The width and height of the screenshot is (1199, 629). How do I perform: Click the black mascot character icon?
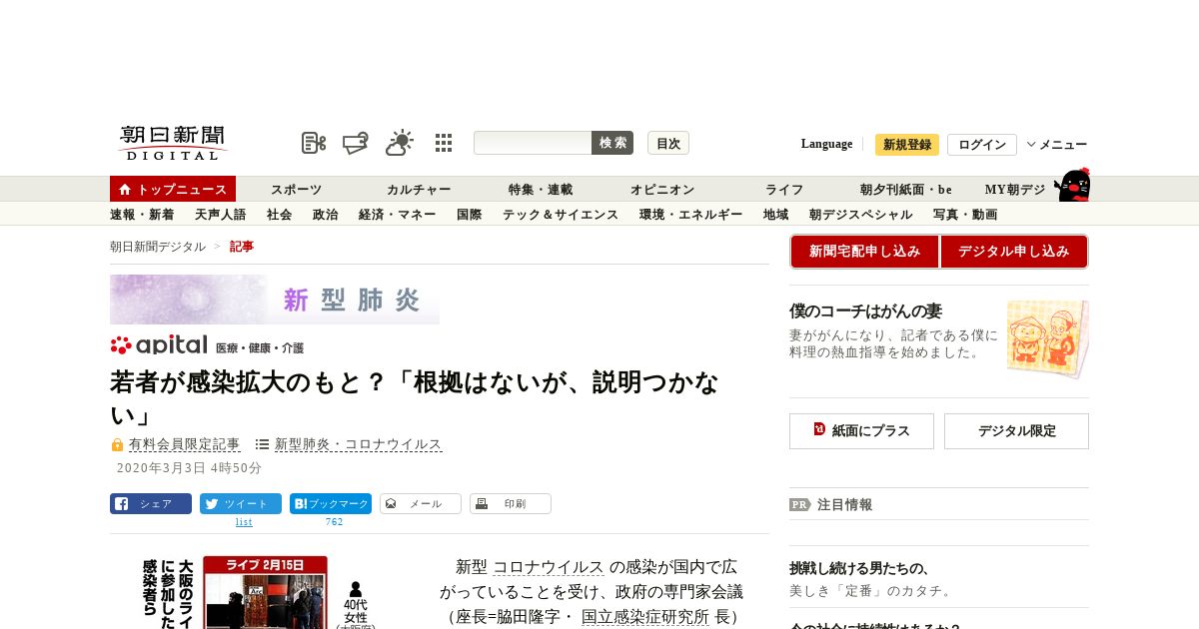(x=1072, y=185)
